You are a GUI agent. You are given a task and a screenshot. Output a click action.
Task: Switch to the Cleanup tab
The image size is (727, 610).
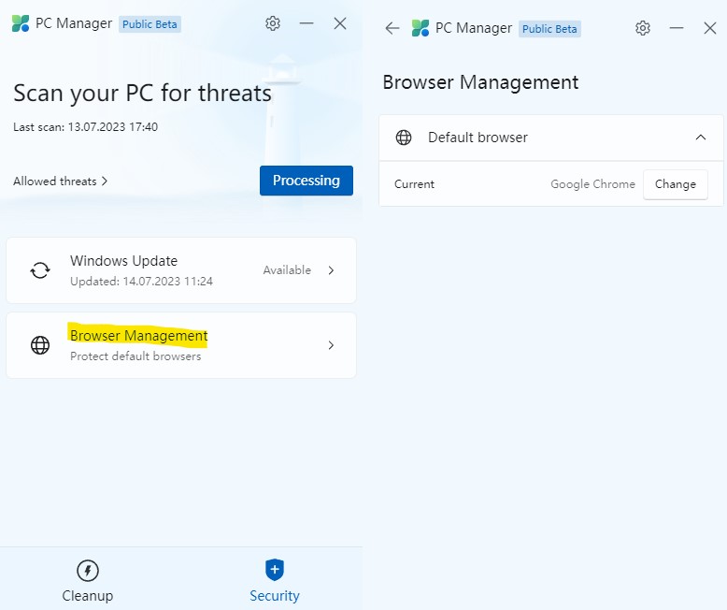(x=88, y=580)
